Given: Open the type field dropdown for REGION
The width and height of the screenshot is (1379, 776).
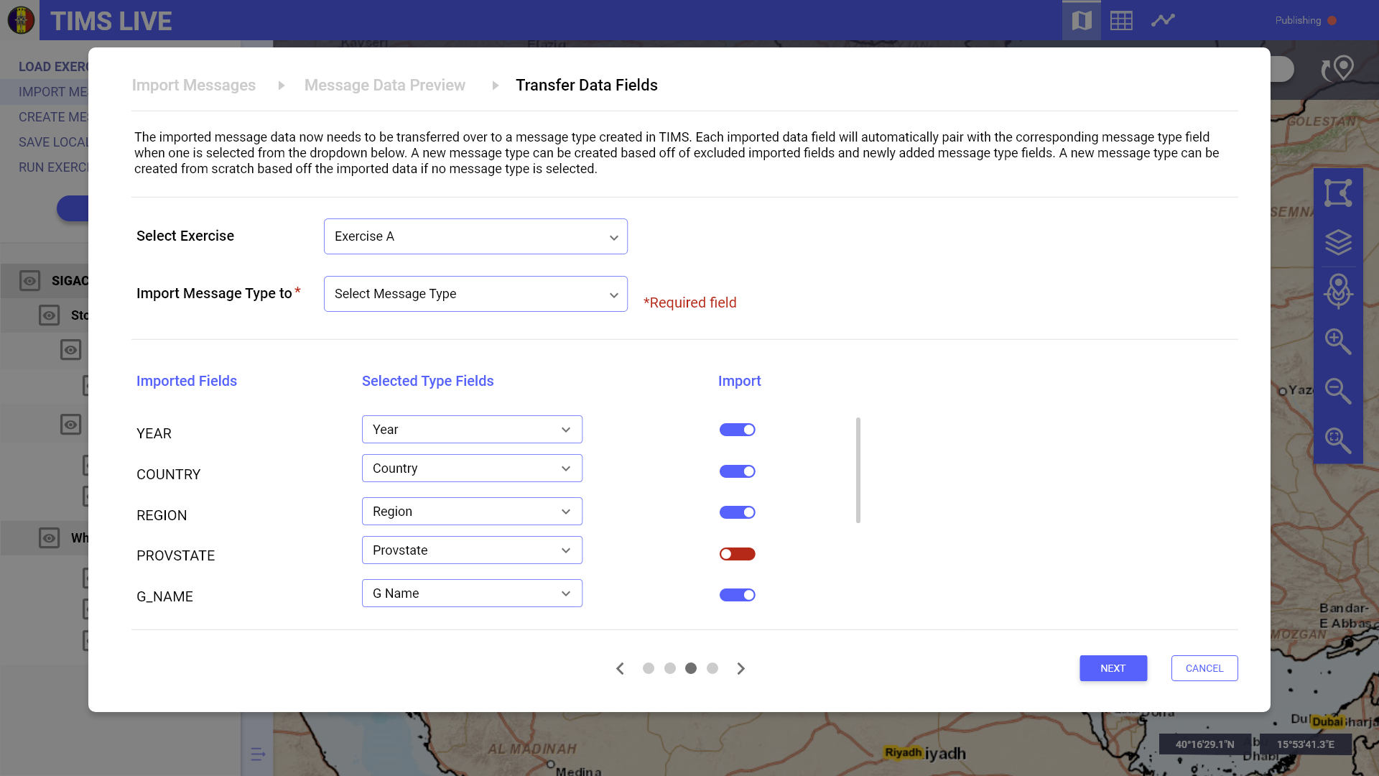Looking at the screenshot, I should click(x=472, y=511).
